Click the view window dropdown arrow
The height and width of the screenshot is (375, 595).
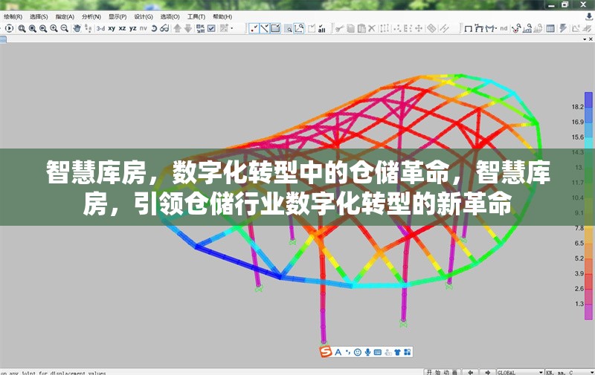[x=585, y=39]
